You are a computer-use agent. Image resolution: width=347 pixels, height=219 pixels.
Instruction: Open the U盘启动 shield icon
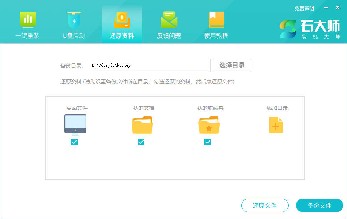click(x=74, y=20)
